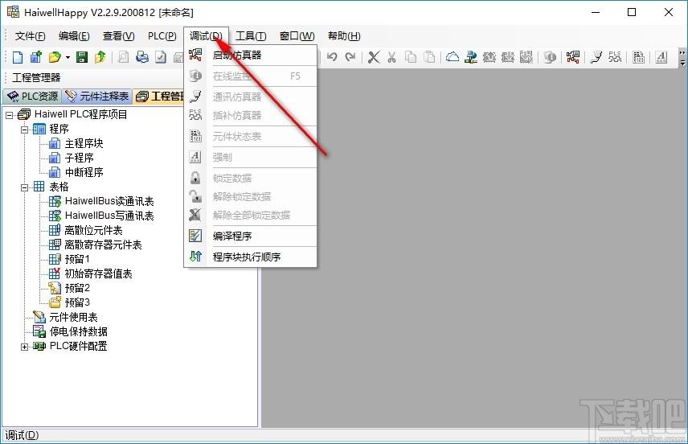
Task: Select 主程序块 in project tree
Action: (84, 144)
